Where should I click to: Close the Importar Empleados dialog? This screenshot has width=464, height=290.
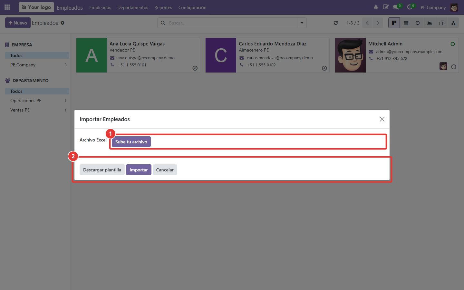pos(382,119)
